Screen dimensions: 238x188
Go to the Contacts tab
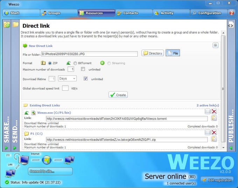pyautogui.click(x=134, y=13)
